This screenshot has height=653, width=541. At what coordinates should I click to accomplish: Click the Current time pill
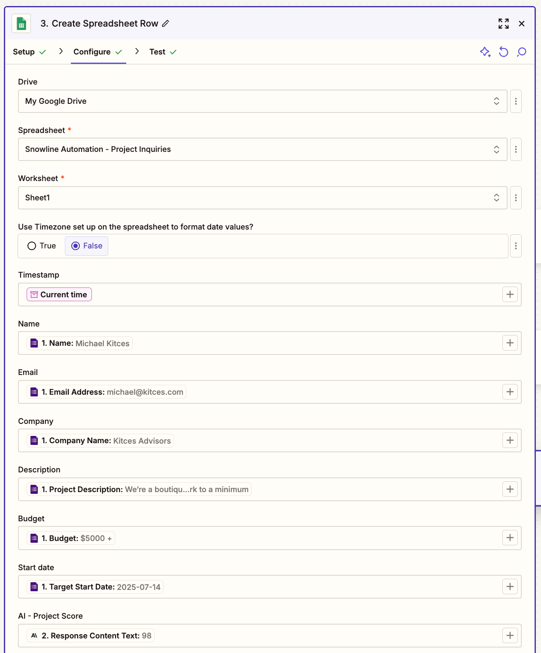(x=59, y=294)
